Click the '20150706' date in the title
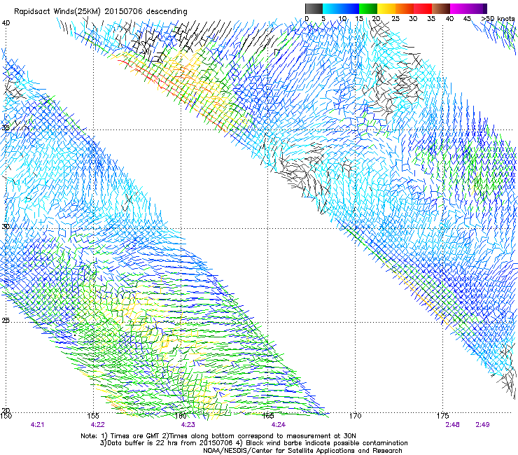 (x=123, y=11)
